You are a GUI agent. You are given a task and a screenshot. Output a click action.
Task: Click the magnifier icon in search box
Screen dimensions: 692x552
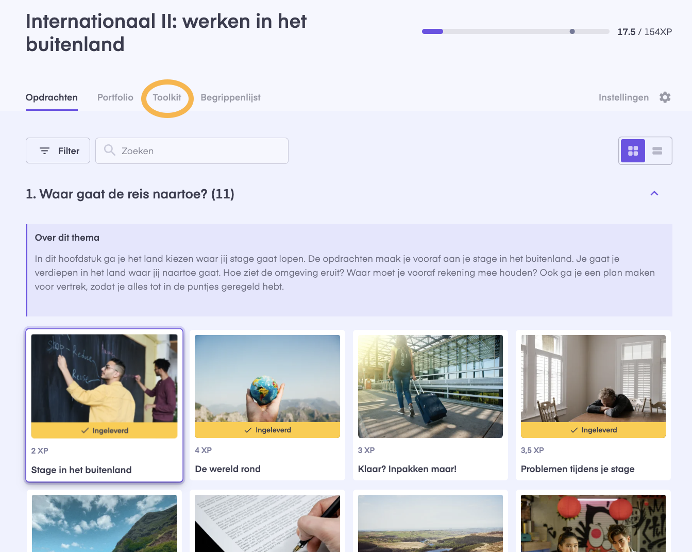pos(109,150)
